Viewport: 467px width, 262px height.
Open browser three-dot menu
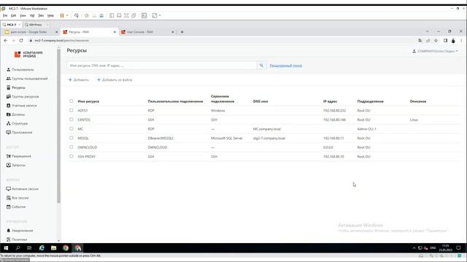click(461, 41)
